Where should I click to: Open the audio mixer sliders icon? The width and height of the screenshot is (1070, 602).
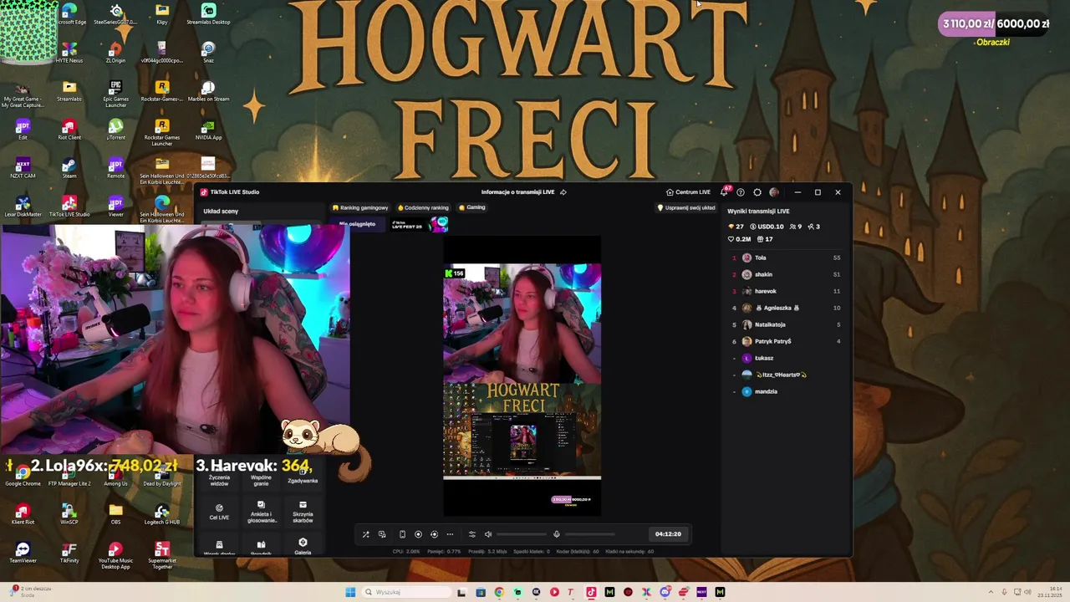click(x=471, y=534)
